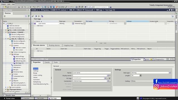Click Add new row in Test tags table
This screenshot has height=100, width=178.
click(40, 26)
